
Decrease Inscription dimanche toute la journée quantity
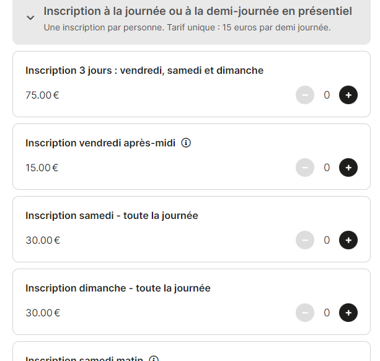pyautogui.click(x=305, y=313)
